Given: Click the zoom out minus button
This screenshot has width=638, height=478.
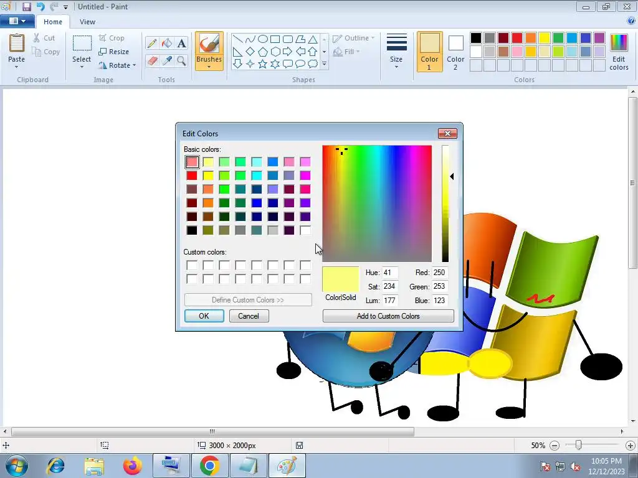Looking at the screenshot, I should [554, 446].
